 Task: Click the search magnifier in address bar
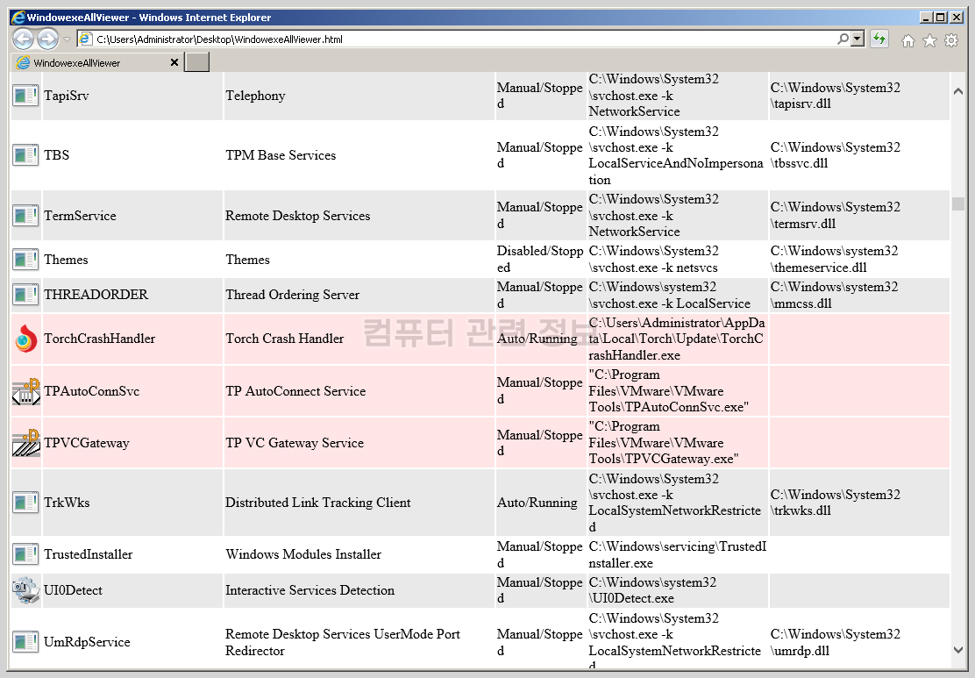[x=843, y=39]
